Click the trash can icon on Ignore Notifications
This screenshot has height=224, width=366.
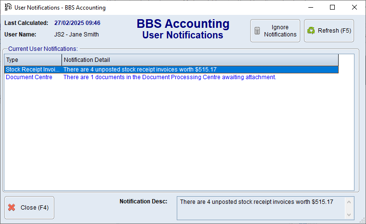click(x=257, y=31)
